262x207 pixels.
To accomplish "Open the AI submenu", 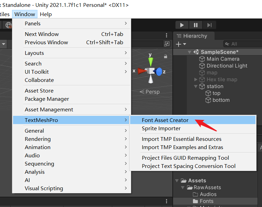I will [x=72, y=180].
